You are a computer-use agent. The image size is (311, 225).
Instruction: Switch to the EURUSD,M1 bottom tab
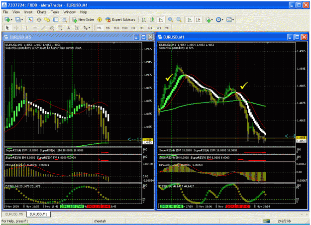38,214
